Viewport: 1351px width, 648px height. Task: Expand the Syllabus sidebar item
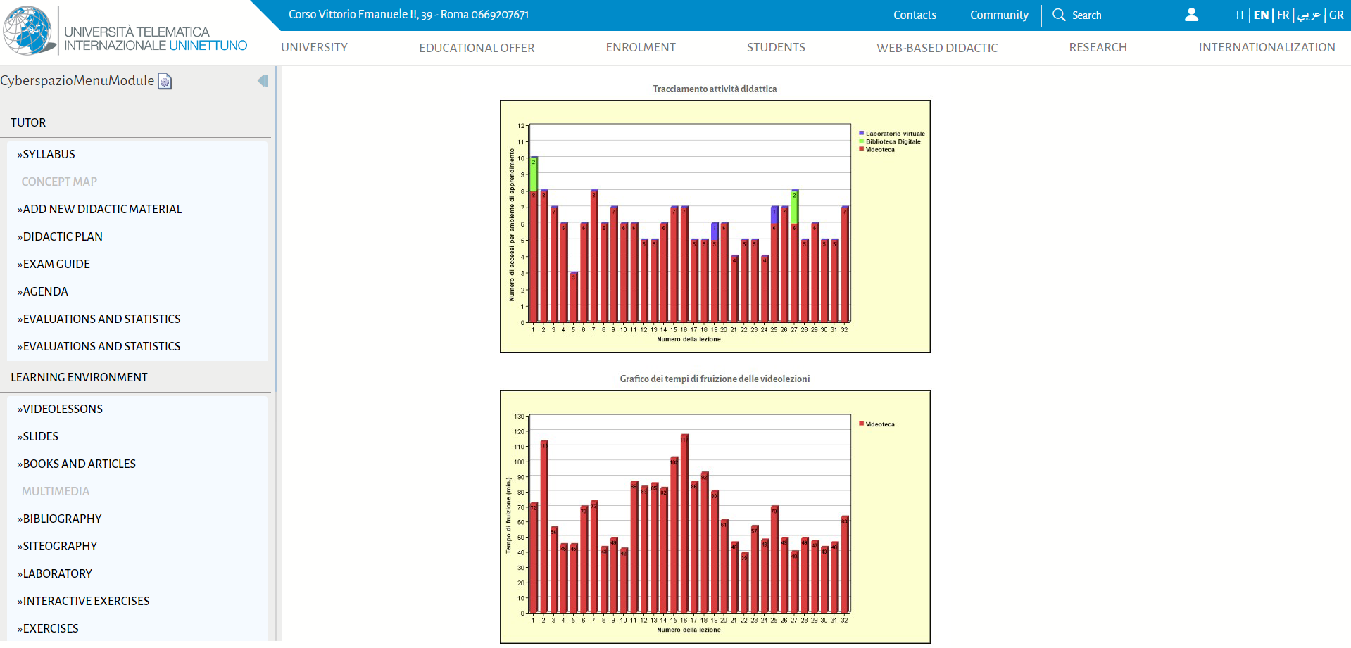pyautogui.click(x=49, y=154)
